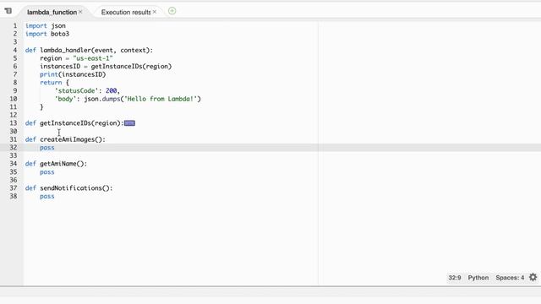This screenshot has height=304, width=541.
Task: Click the print(instancesID) statement
Action: pos(73,74)
